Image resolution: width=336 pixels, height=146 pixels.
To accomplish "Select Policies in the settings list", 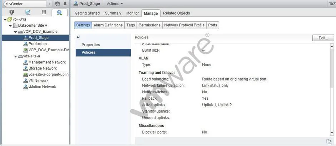I will 103,52.
